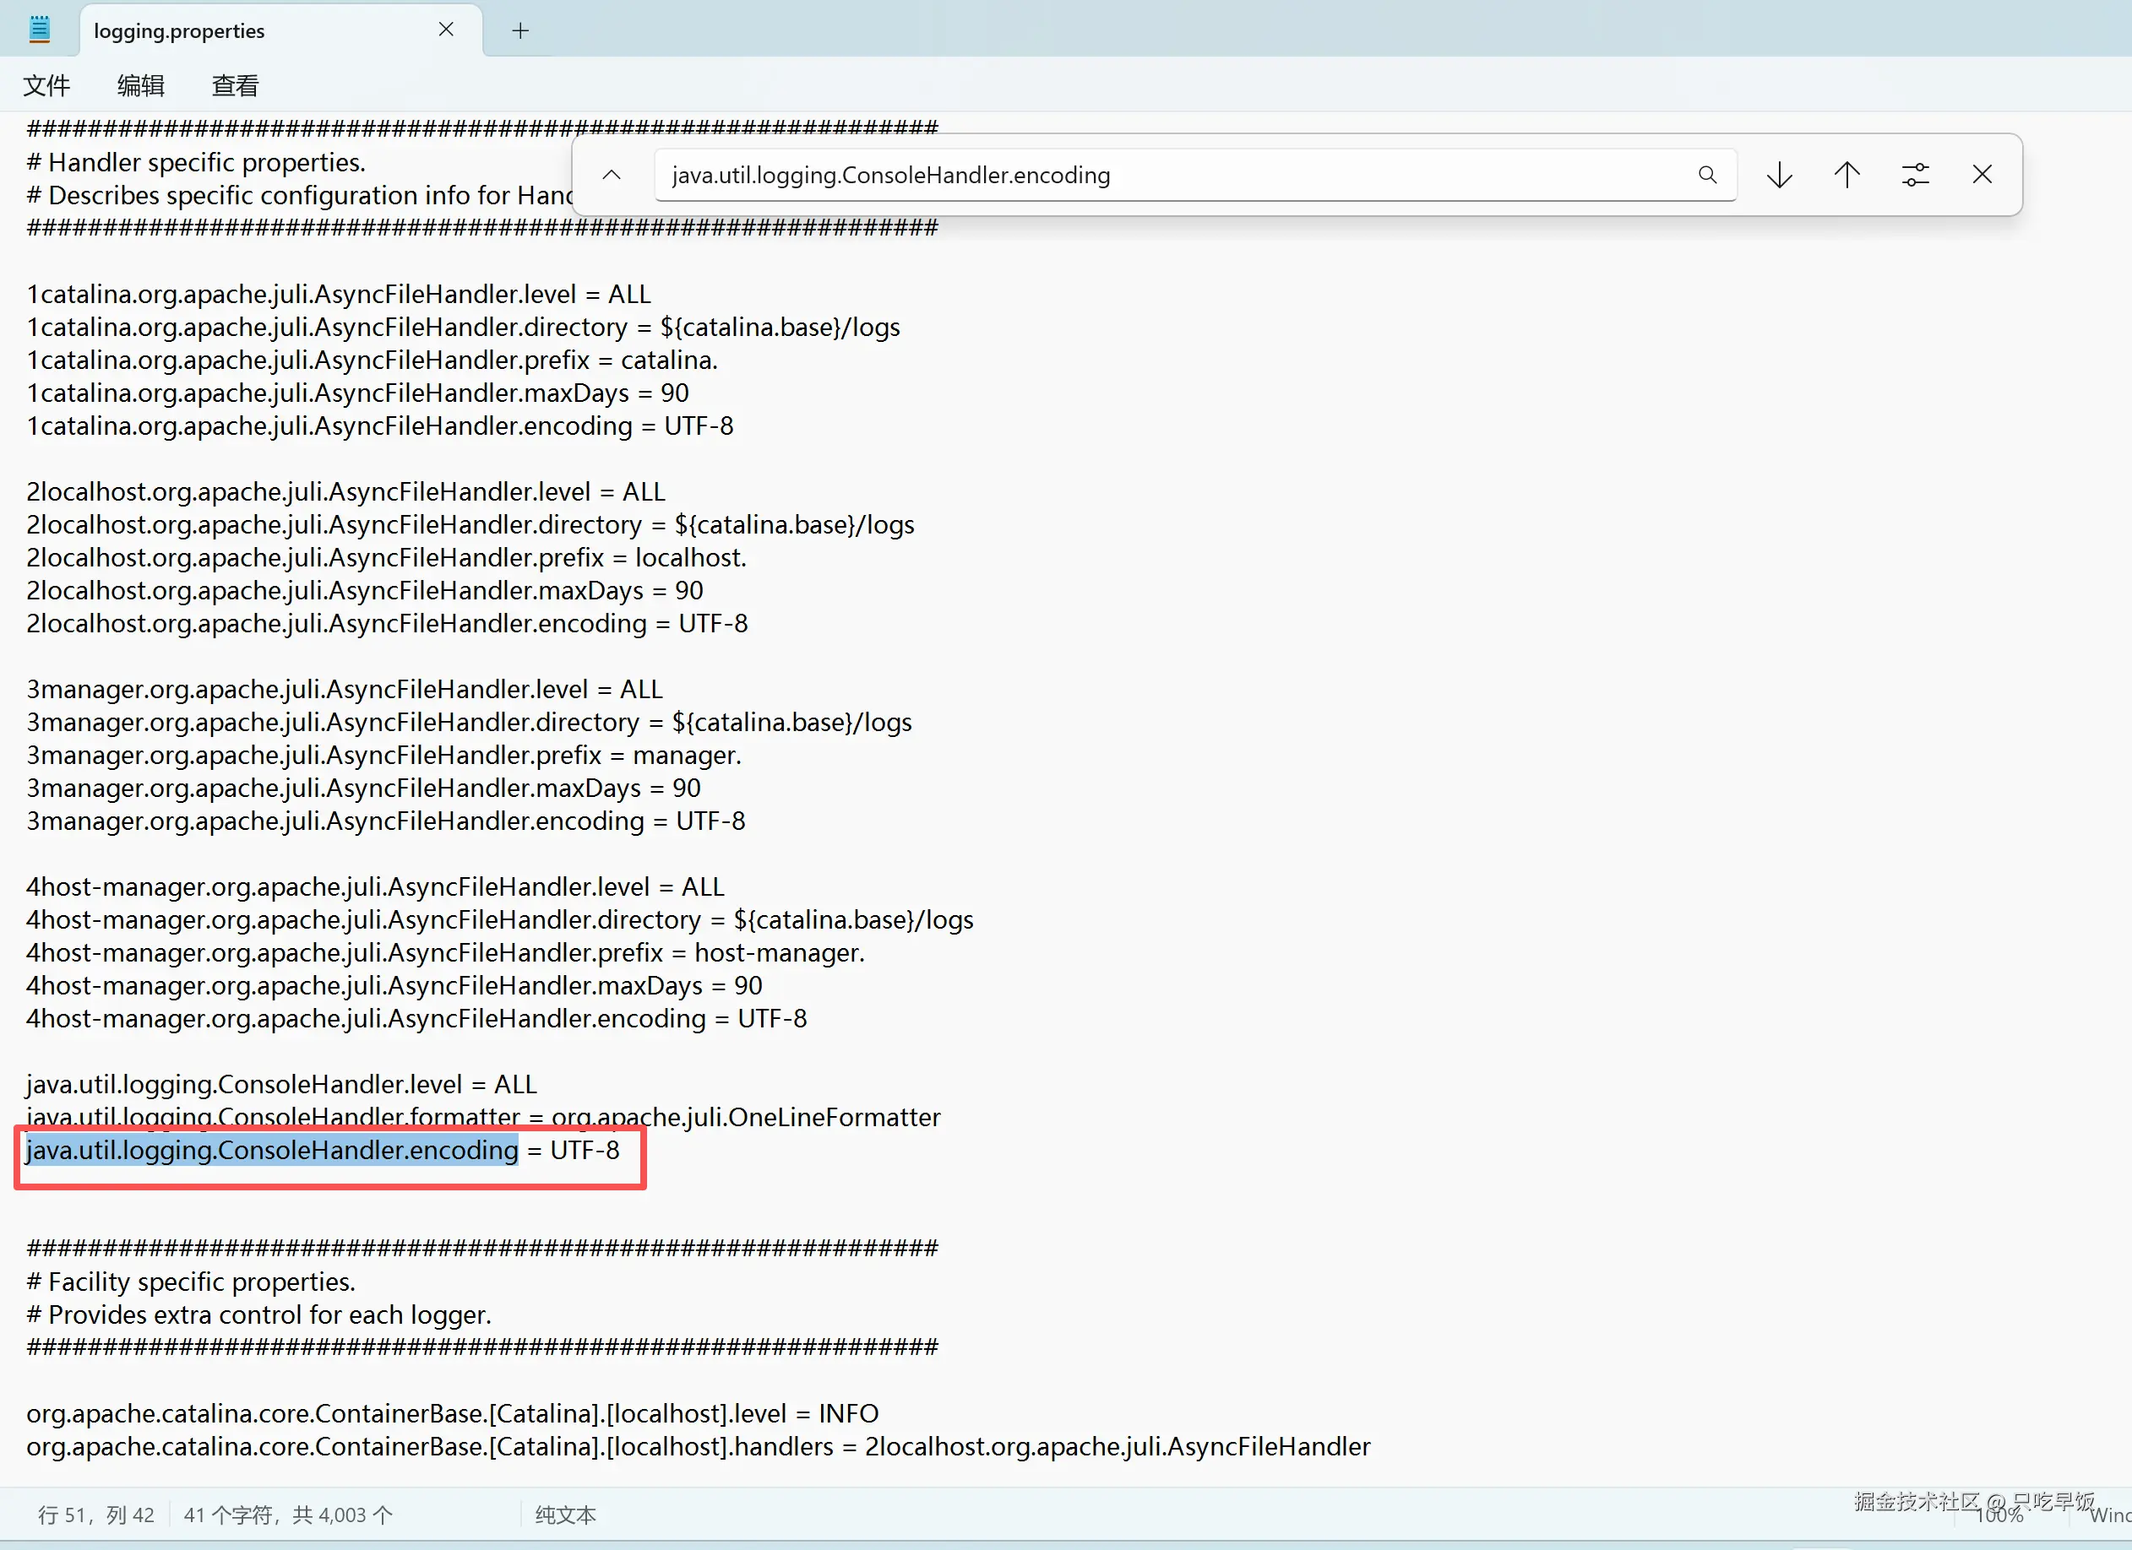Viewport: 2132px width, 1550px height.
Task: Click the 1catalina AsyncFileHandler.level line
Action: [x=339, y=294]
